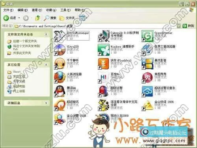197x148 pixels.
Task: Select the UltraISO disc shortcut icon
Action: pyautogui.click(x=59, y=50)
